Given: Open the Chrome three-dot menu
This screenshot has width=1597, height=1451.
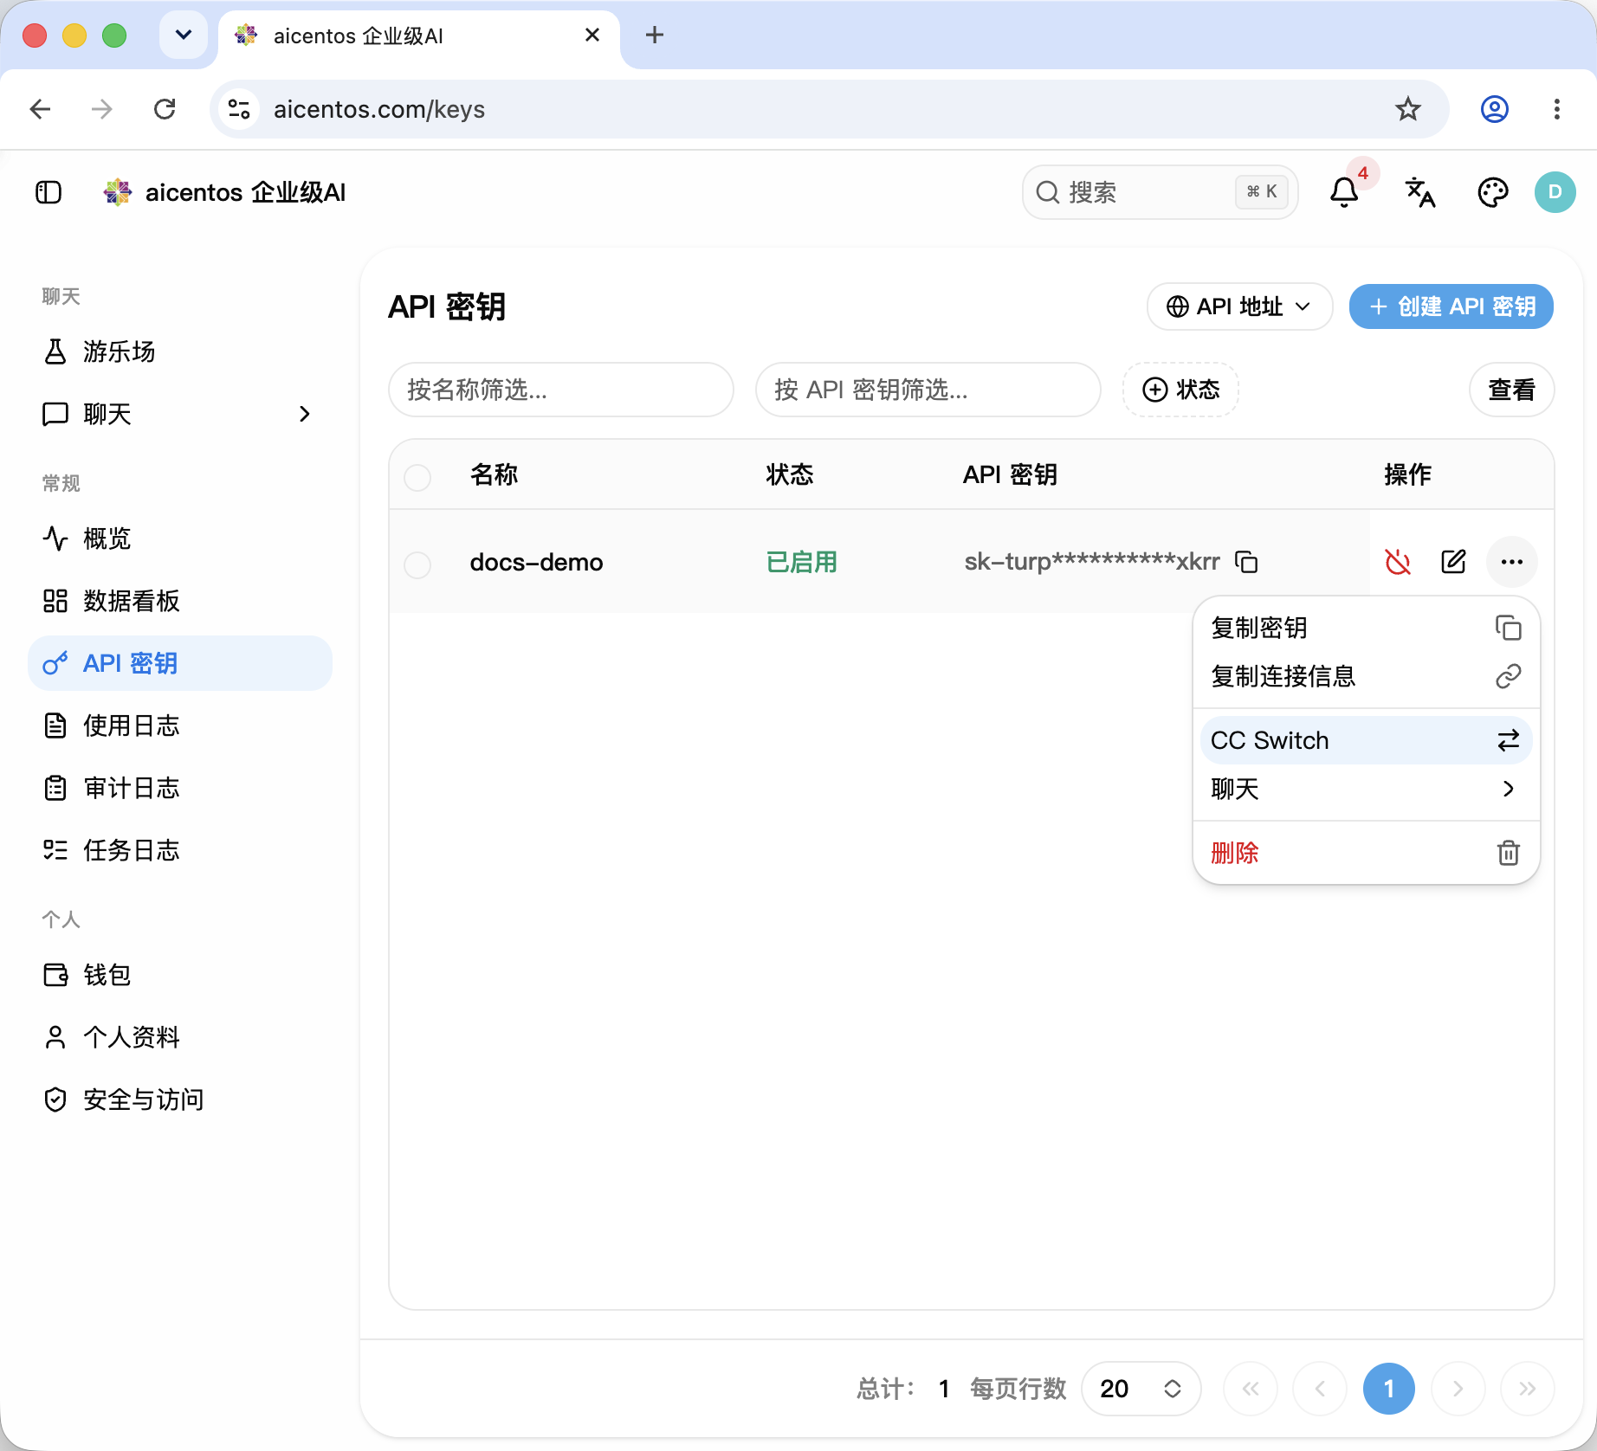Looking at the screenshot, I should (1556, 109).
